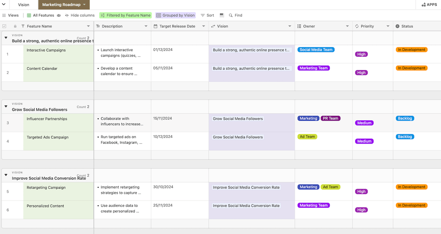The image size is (441, 234).
Task: Open the Sort options
Action: coord(207,15)
